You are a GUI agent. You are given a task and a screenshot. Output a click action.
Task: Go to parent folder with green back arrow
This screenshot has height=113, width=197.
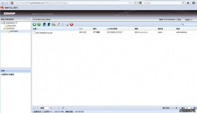click(x=34, y=24)
